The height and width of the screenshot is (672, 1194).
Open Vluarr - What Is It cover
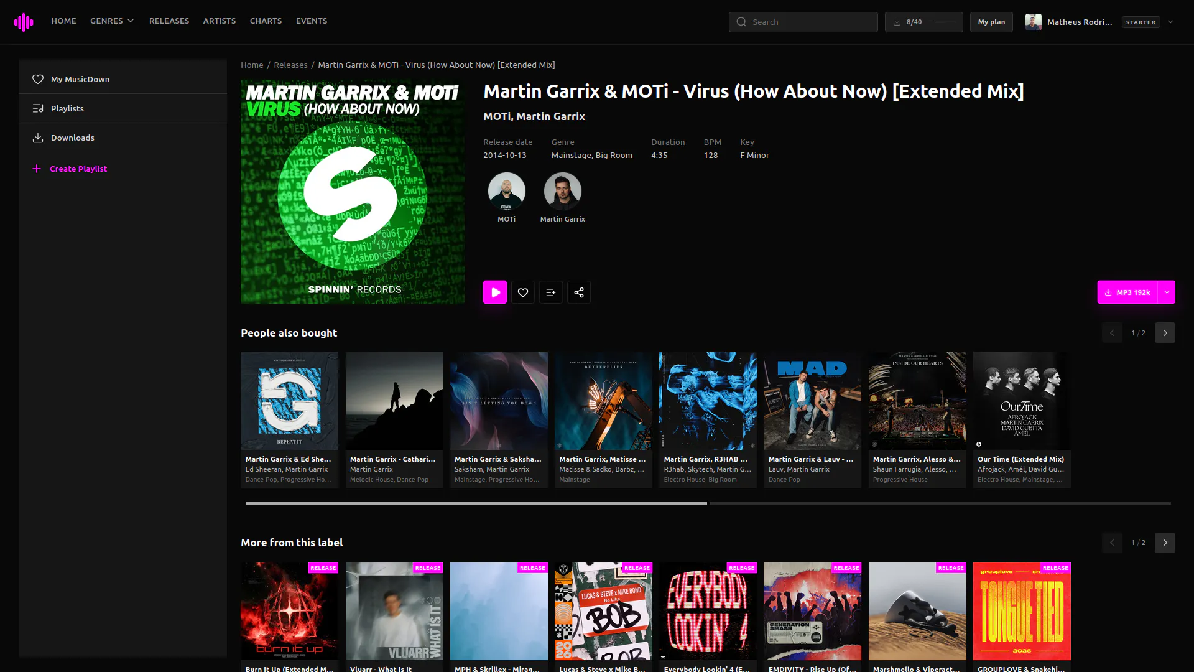[394, 612]
